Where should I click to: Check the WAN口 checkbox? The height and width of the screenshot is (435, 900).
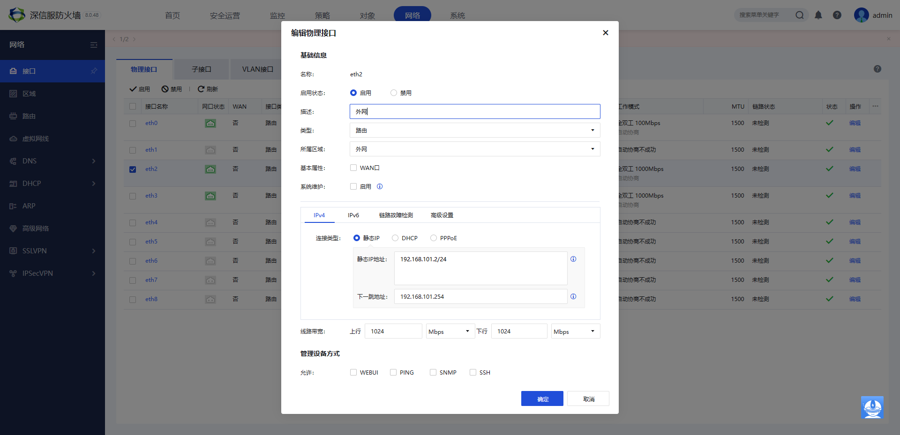point(353,168)
